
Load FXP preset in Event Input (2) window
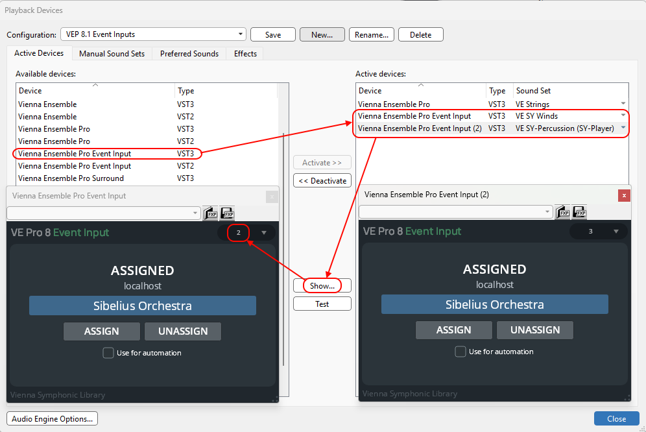pos(562,212)
